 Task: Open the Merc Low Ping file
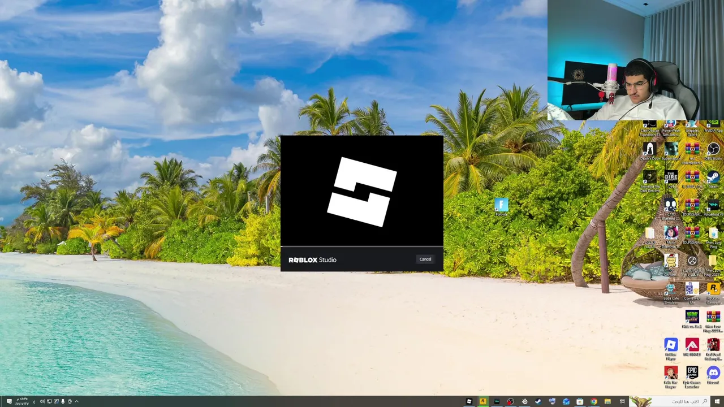tap(713, 236)
